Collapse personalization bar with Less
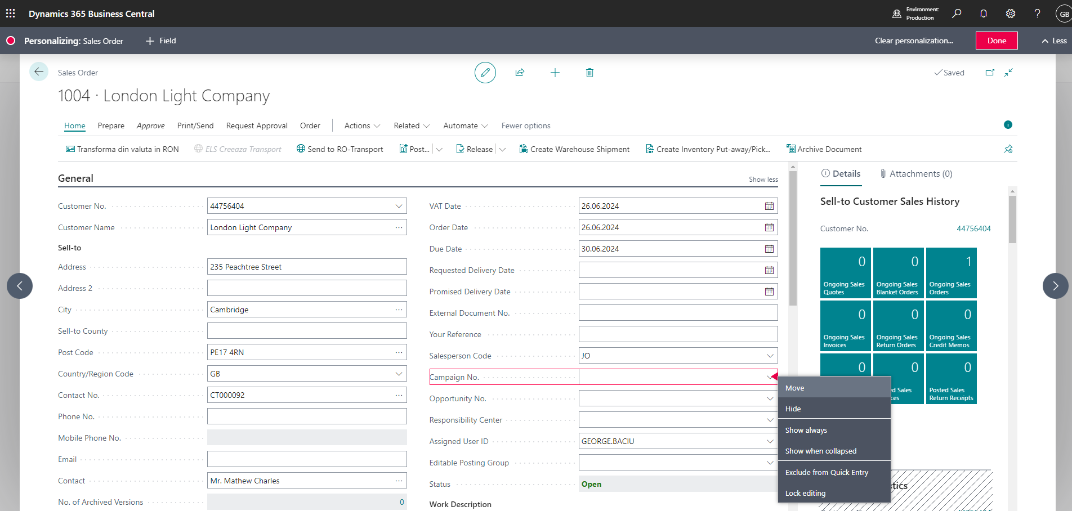This screenshot has width=1072, height=511. (x=1054, y=41)
